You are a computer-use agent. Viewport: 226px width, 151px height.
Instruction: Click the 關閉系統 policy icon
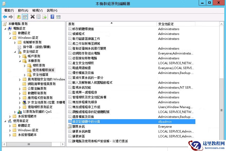click(x=70, y=127)
